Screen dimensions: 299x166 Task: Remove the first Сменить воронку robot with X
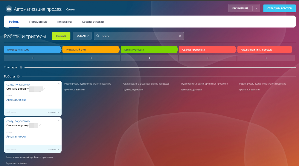pos(59,84)
